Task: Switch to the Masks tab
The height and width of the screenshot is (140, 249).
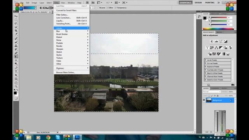Action: coord(219,32)
